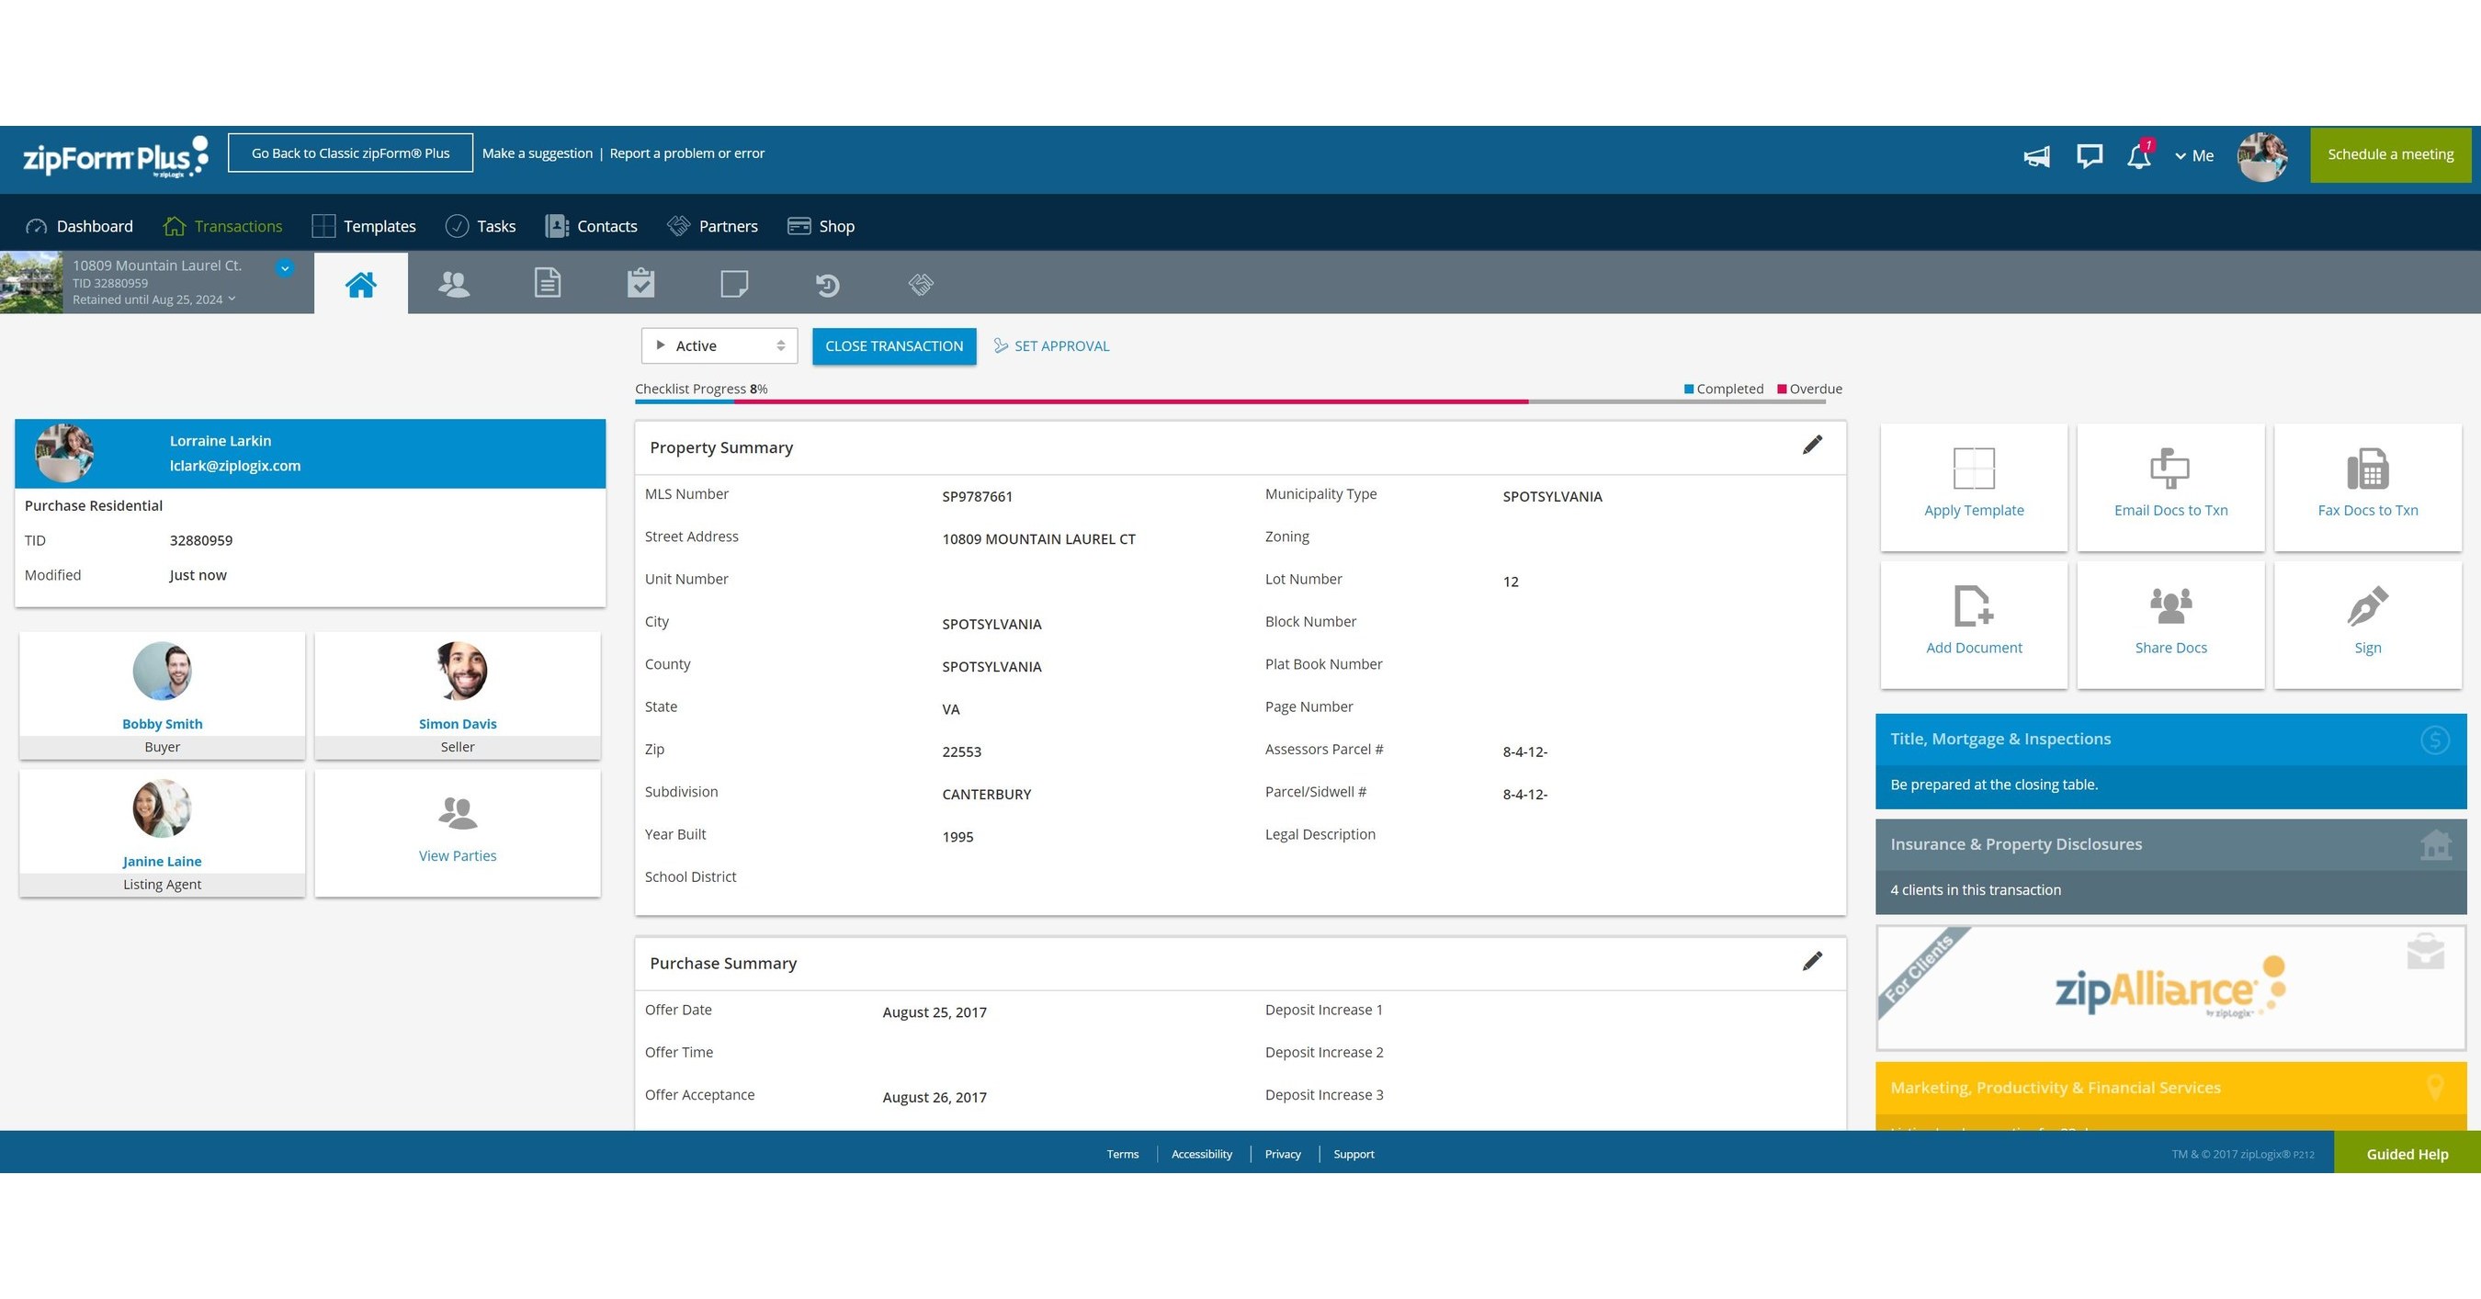Open the Active status dropdown
This screenshot has width=2481, height=1299.
719,345
